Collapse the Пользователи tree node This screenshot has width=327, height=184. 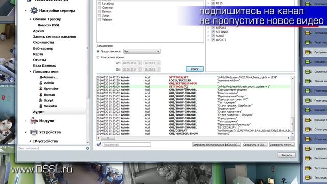click(x=30, y=72)
